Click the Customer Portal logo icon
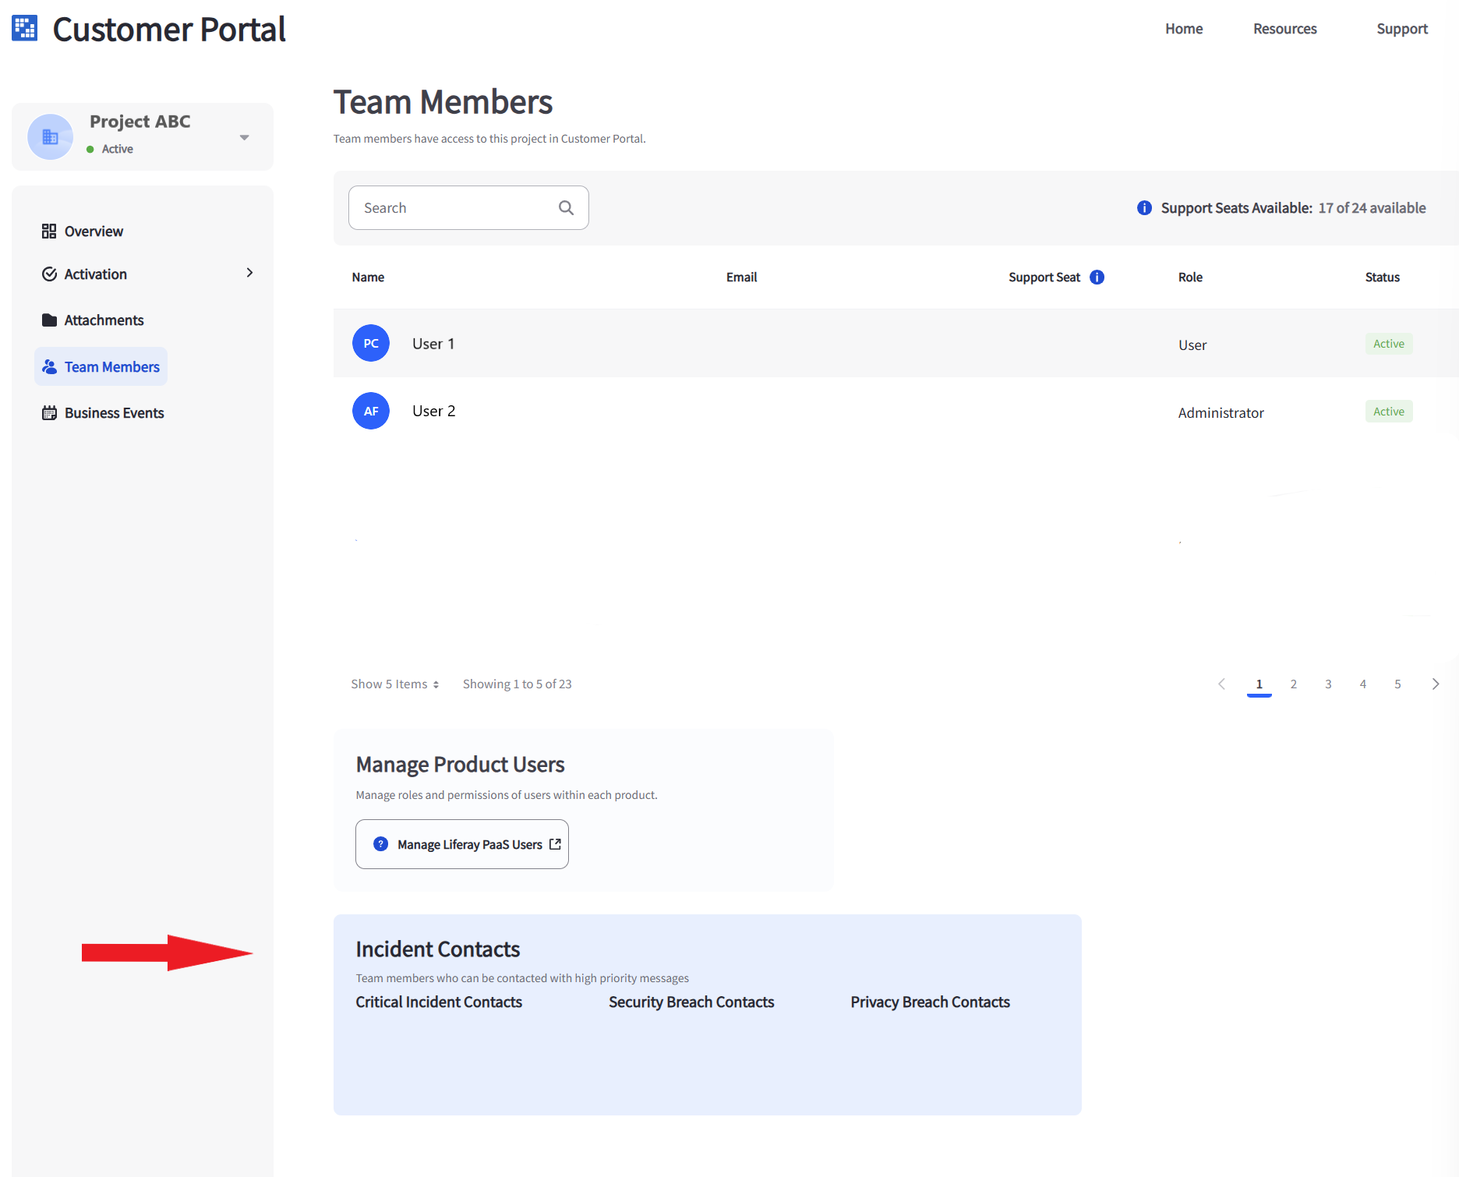Image resolution: width=1459 pixels, height=1177 pixels. tap(25, 29)
